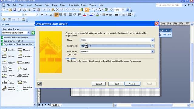This screenshot has height=109, width=194.
Task: Click the wizard help question icon
Action: pos(39,84)
